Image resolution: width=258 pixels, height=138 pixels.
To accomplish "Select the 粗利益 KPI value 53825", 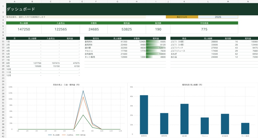I will [127, 29].
